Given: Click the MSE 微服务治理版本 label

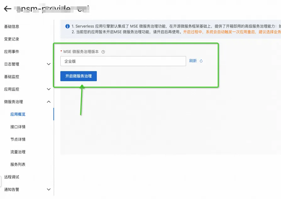Looking at the screenshot, I should (x=81, y=52).
